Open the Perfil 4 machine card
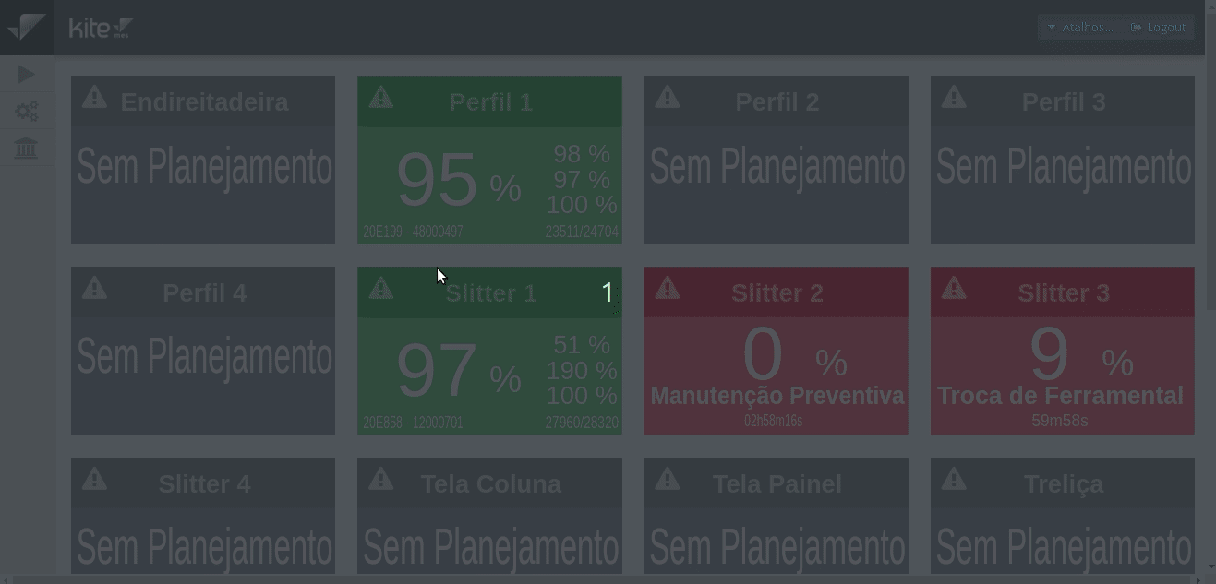Screen dimensions: 1216x584 point(203,351)
